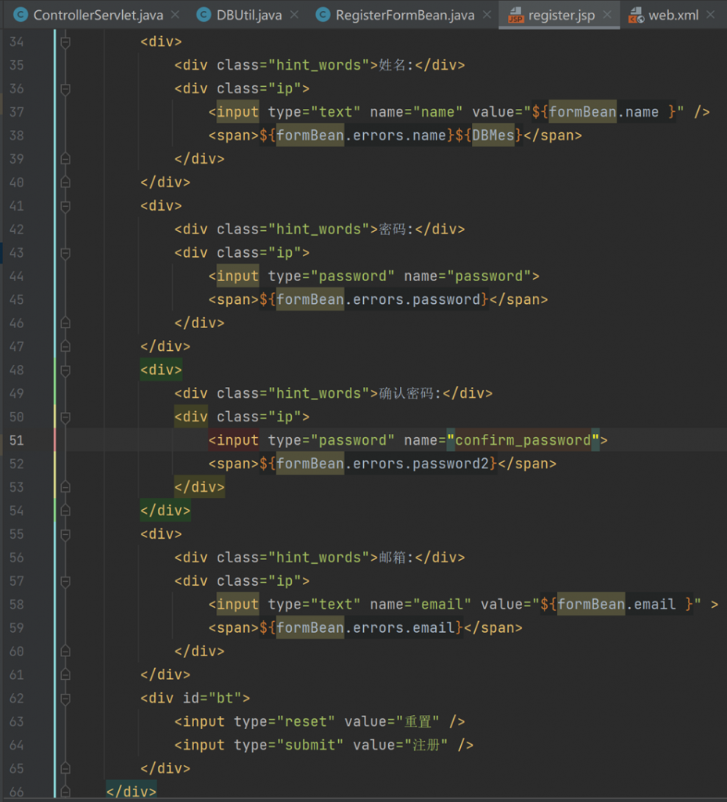Screen dimensions: 727x802
Task: Click the 邮箱 label text on line 56
Action: click(392, 558)
